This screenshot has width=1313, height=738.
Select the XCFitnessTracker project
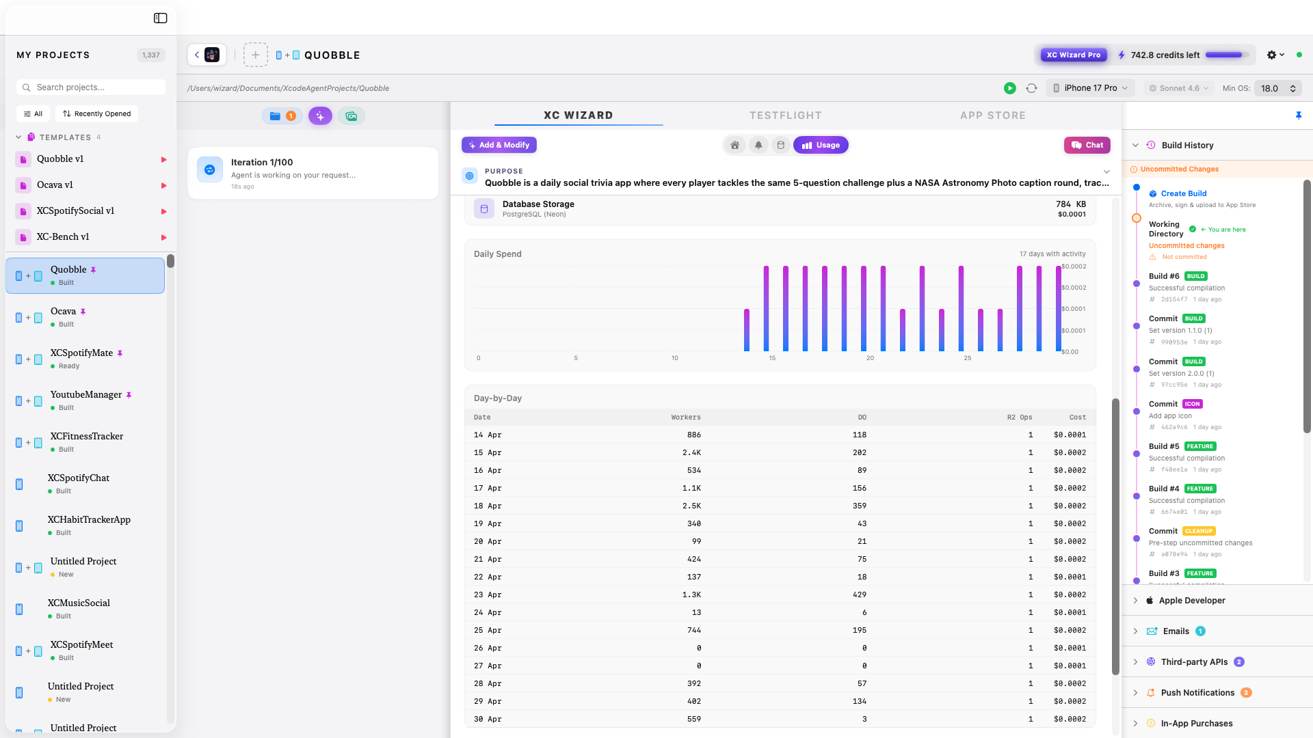coord(85,442)
